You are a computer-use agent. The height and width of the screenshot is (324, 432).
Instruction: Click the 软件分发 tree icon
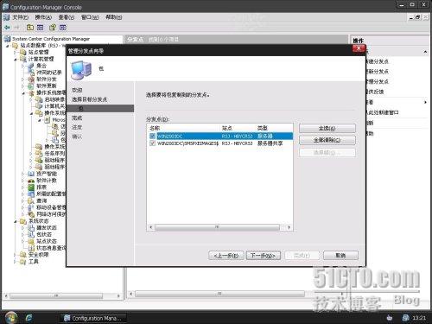(31, 79)
